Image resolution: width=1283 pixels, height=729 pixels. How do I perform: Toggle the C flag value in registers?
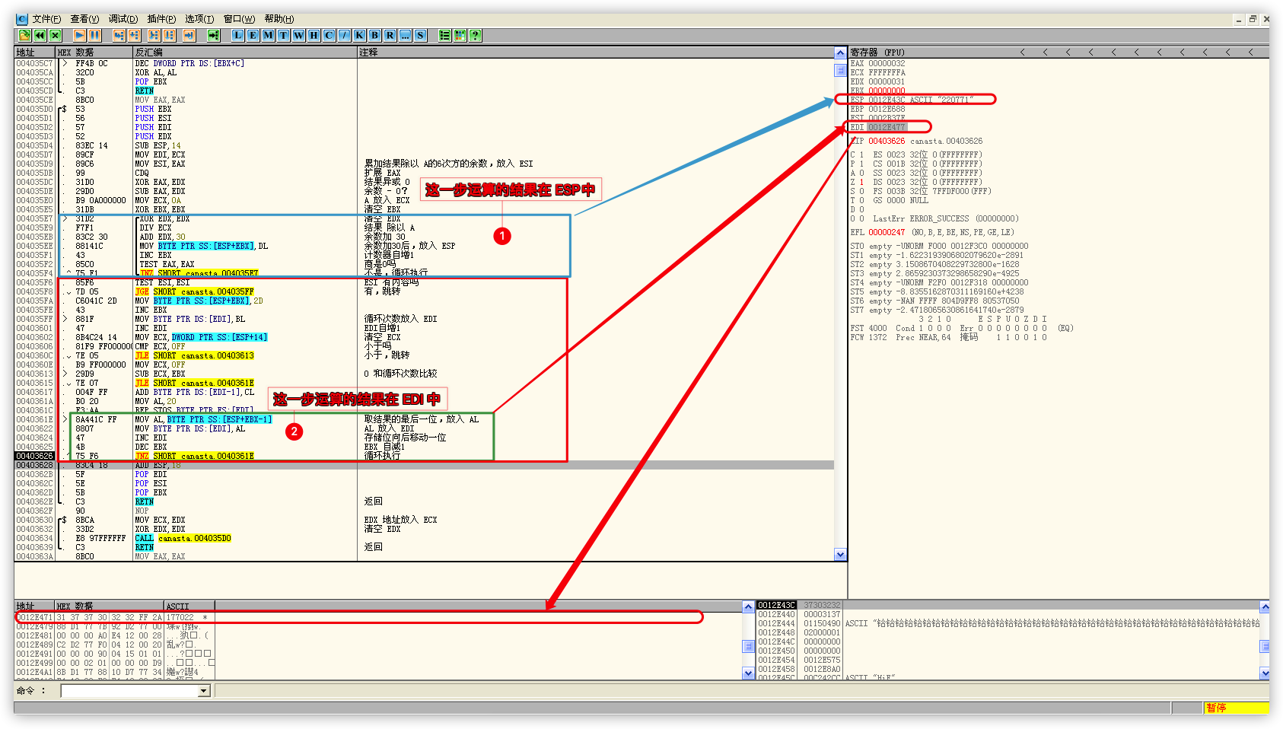(x=861, y=154)
